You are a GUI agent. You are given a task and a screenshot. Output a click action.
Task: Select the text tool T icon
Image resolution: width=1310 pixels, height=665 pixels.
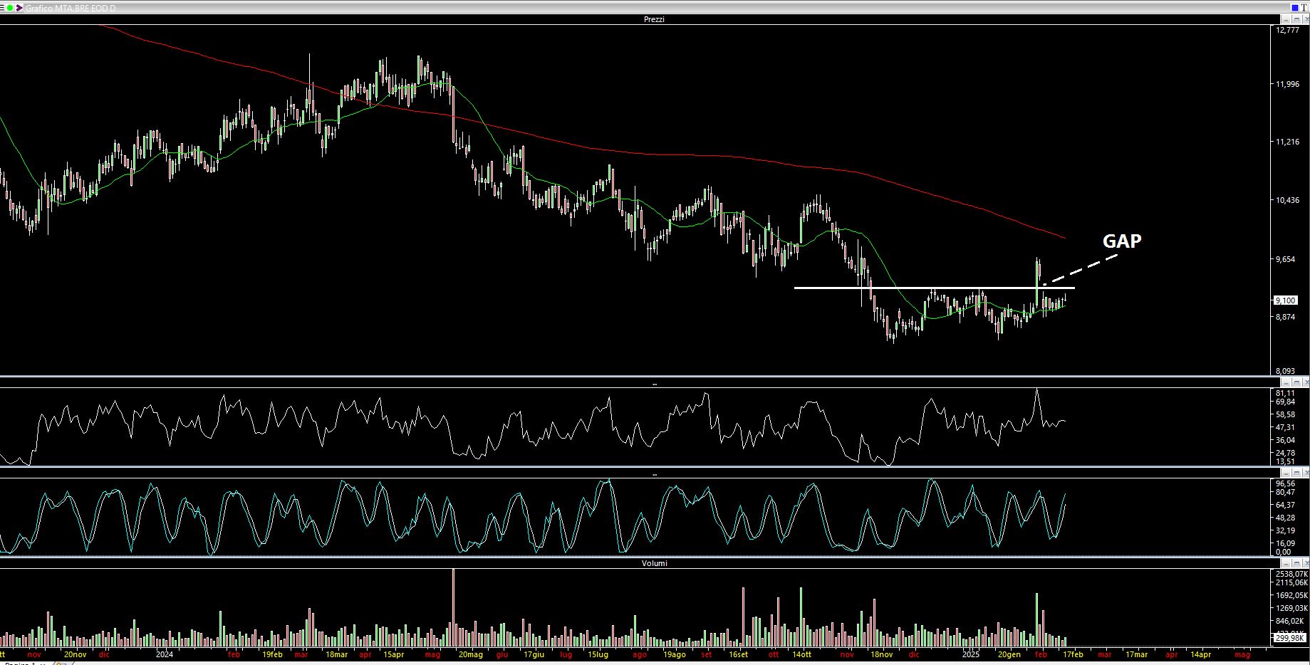pos(1304,7)
